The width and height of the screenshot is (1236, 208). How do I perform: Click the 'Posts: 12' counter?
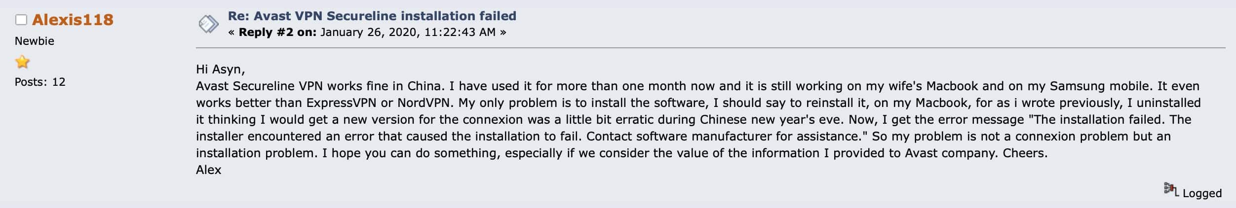tap(40, 82)
